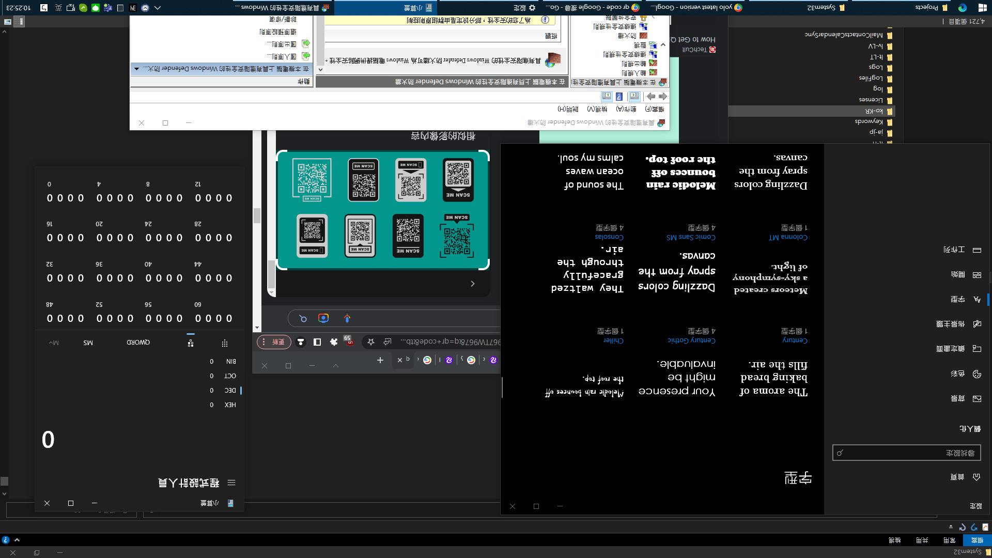
Task: Cycle QWORD word size in Calculator
Action: 138,343
